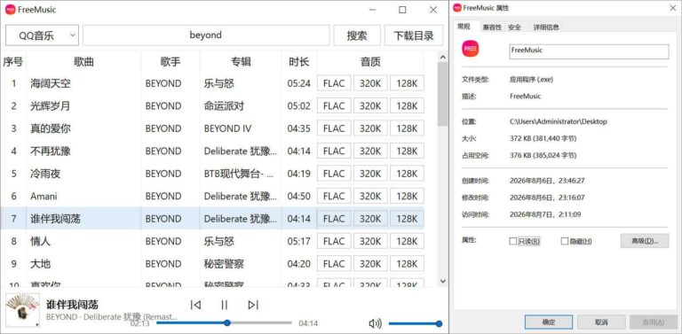Click scroll down arrow of song list
Viewport: 682px width, 334px height.
click(443, 281)
